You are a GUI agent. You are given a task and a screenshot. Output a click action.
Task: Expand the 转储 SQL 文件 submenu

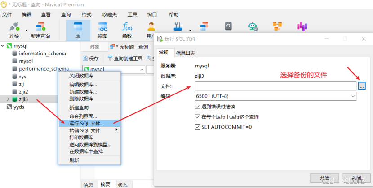point(89,130)
